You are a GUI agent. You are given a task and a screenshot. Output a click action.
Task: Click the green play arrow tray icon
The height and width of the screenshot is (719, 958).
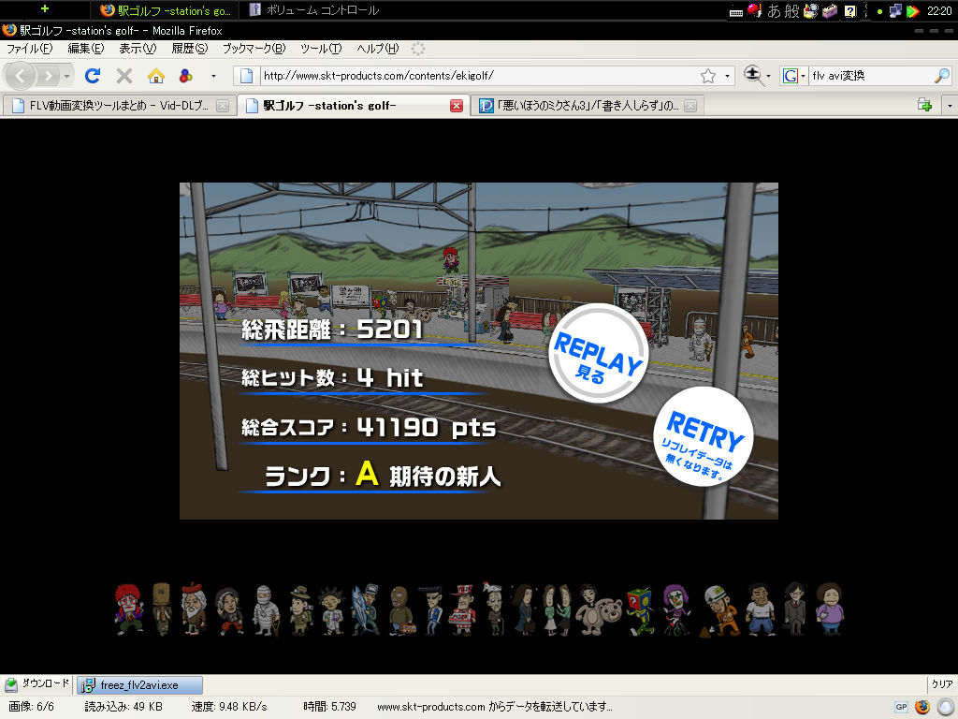point(913,10)
